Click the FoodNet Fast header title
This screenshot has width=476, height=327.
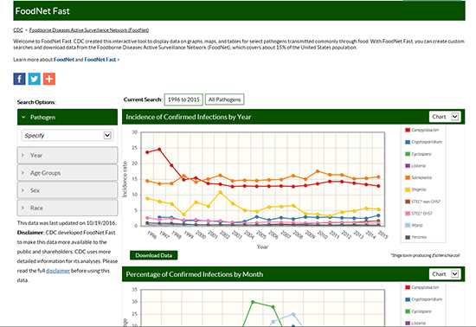click(42, 11)
